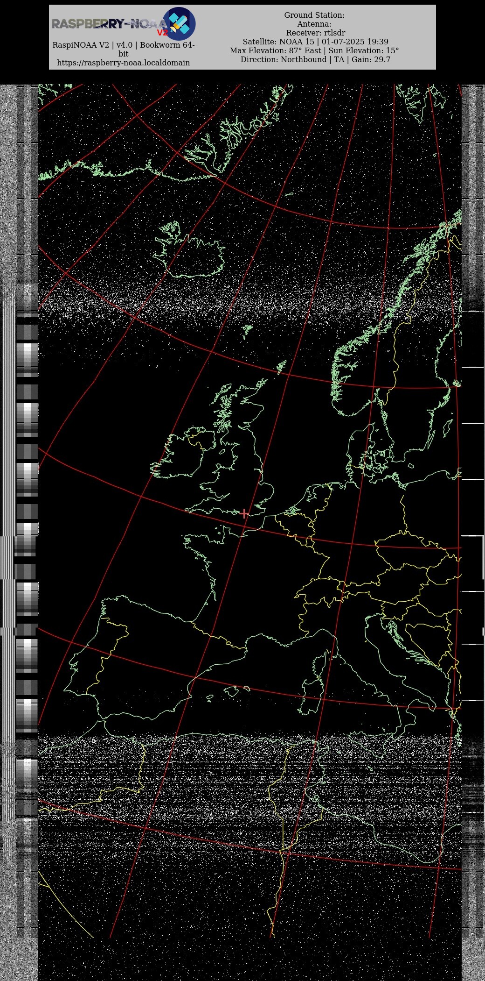Screen dimensions: 485x981
Task: Click the RASPBERRY-NOAA title wordmark
Action: pyautogui.click(x=109, y=24)
